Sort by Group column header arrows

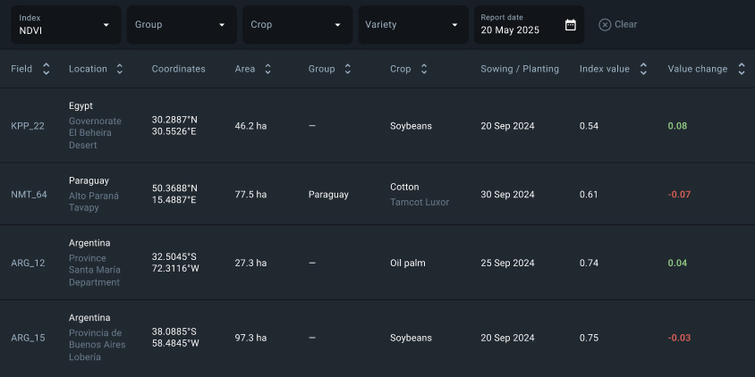point(348,69)
